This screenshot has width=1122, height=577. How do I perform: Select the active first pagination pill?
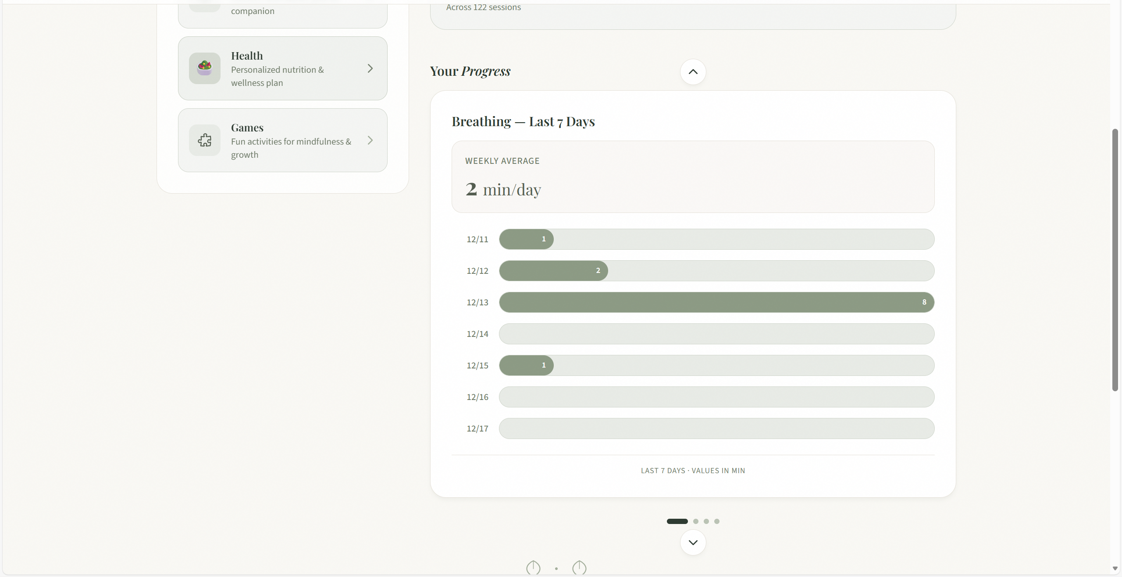pyautogui.click(x=677, y=521)
